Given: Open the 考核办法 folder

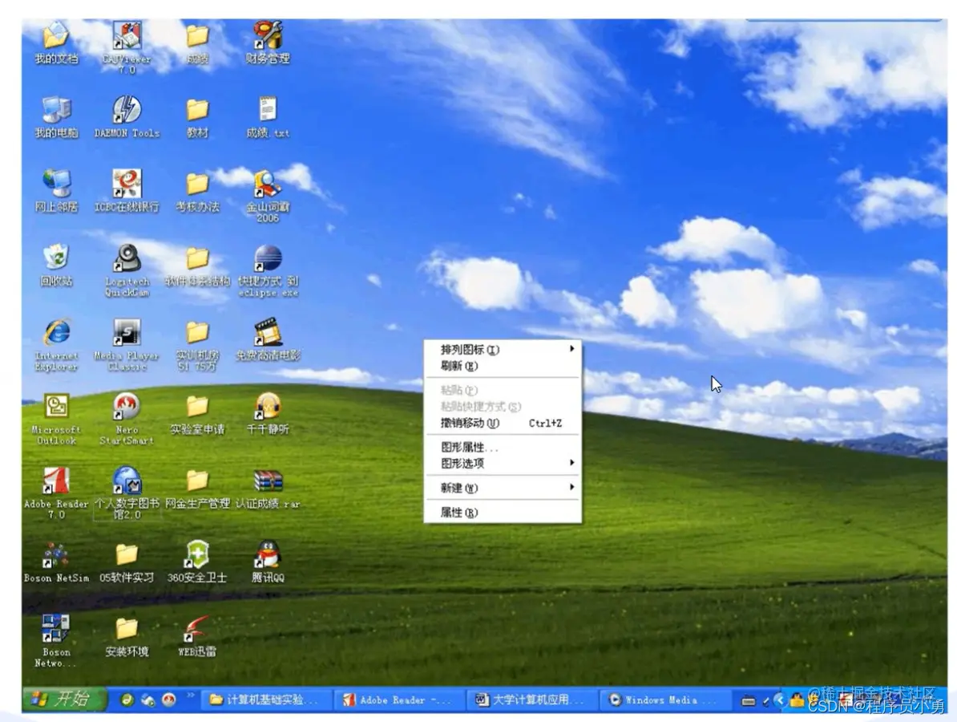Looking at the screenshot, I should 197,191.
